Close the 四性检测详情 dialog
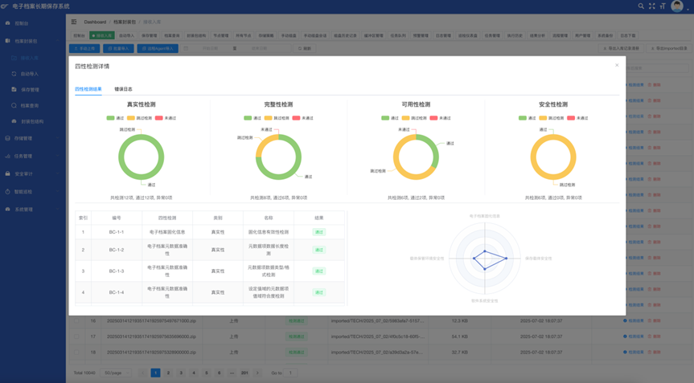694x383 pixels. coord(617,66)
